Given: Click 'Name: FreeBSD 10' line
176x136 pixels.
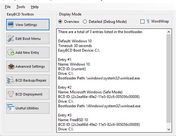Looking at the screenshot, I should (73, 120).
